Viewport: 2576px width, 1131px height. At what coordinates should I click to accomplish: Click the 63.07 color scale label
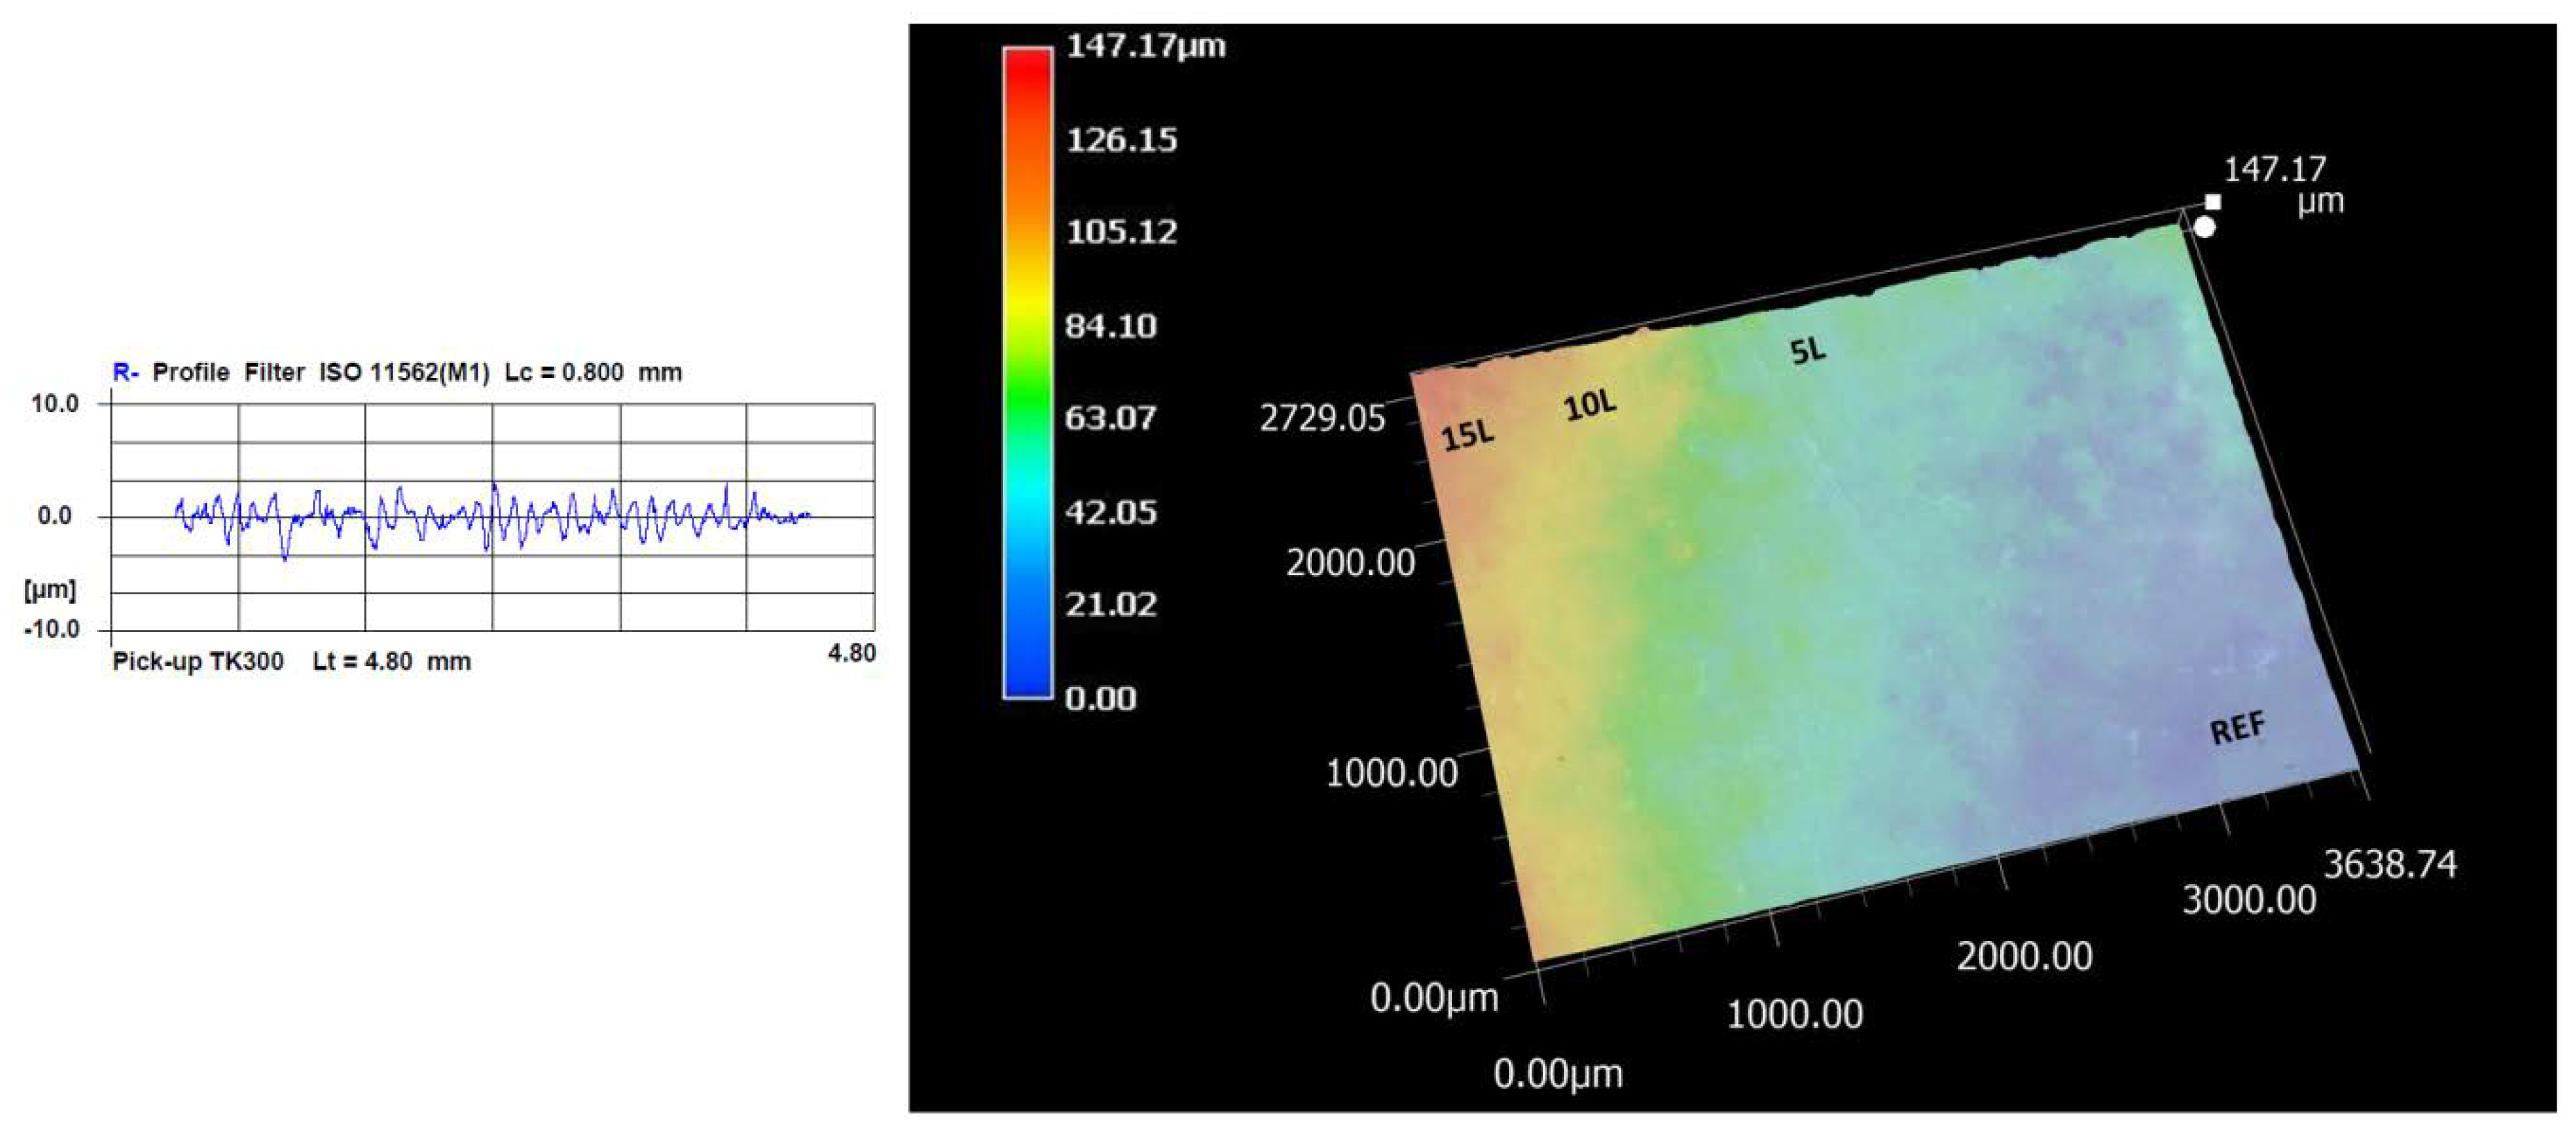(1110, 418)
